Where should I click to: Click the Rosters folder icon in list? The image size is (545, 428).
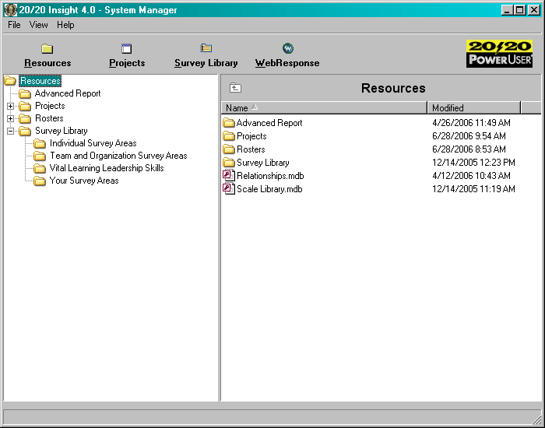[x=229, y=149]
